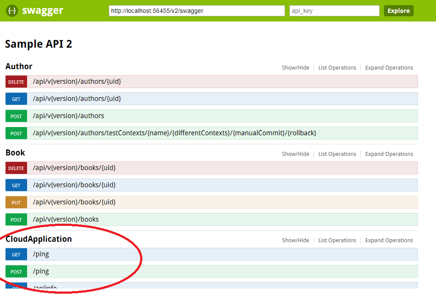Open PUT badge for books/{uid}
The image size is (436, 301).
click(16, 203)
